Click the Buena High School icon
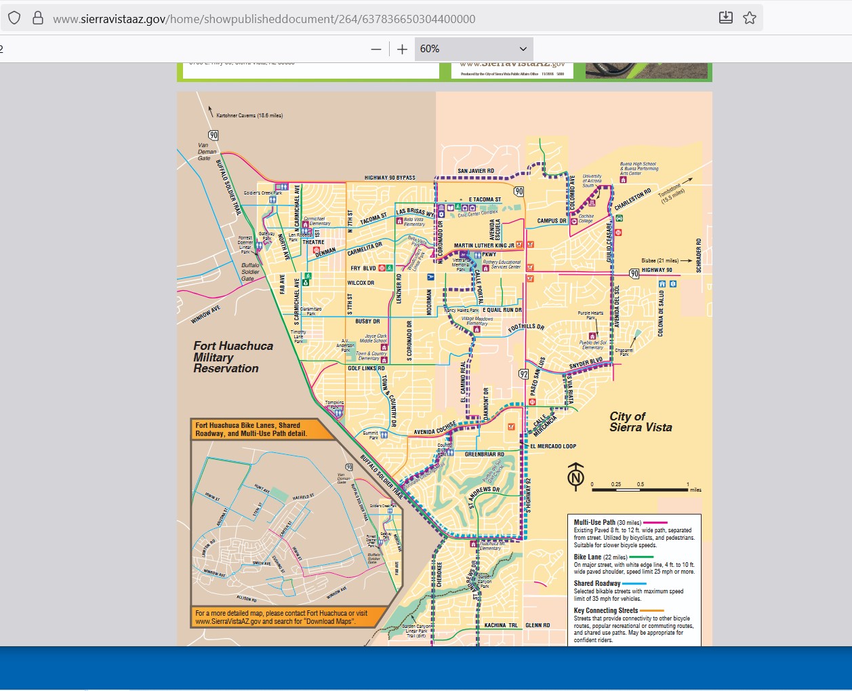The image size is (852, 691). (x=623, y=180)
